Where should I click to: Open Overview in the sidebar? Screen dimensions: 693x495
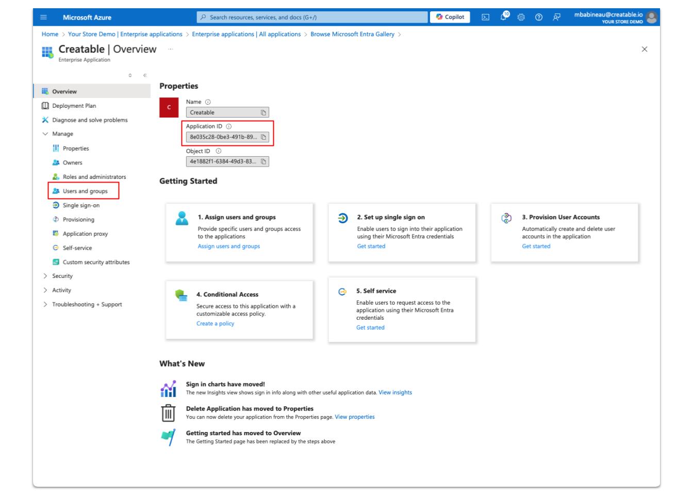[x=92, y=91]
